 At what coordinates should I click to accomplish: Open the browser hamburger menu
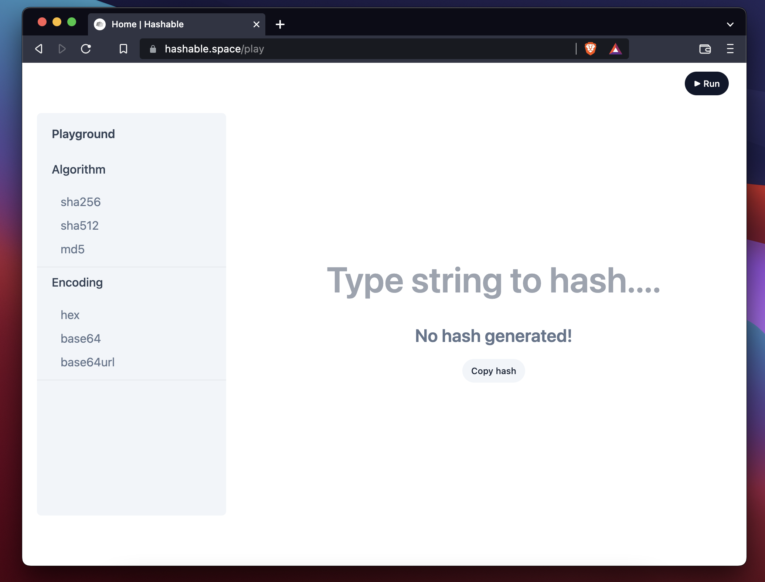(x=730, y=49)
